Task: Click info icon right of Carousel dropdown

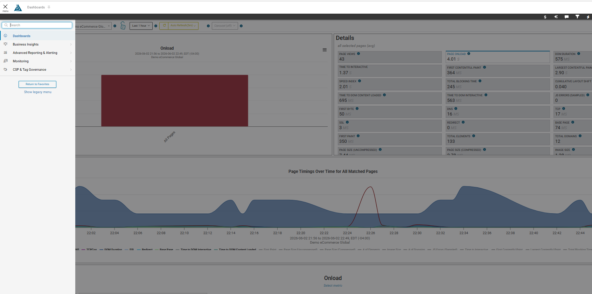Action: click(241, 26)
